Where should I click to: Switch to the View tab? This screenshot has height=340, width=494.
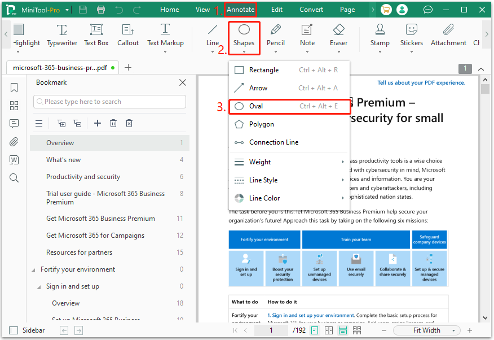202,10
